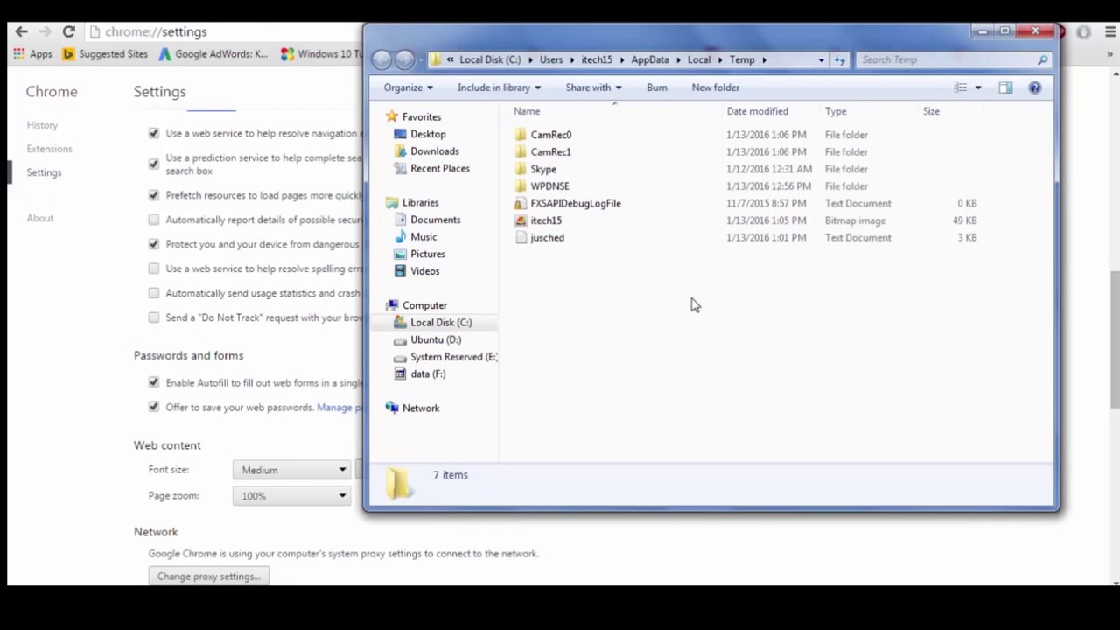Refresh the Temp folder view

point(840,59)
